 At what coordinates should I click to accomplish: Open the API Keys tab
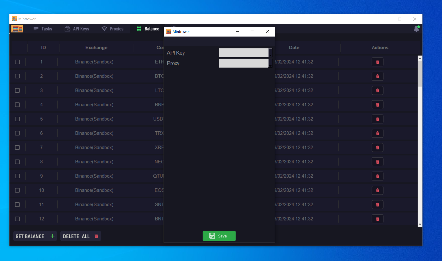pos(77,29)
